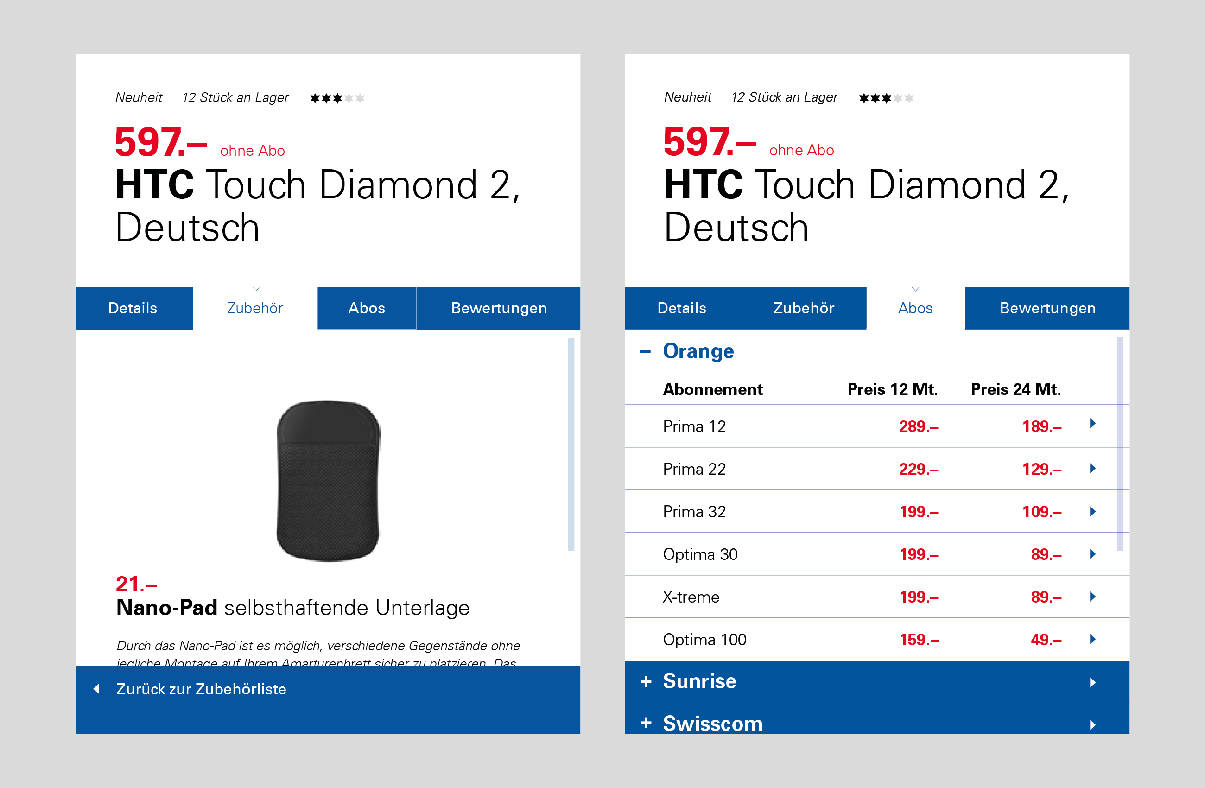Click the arrow in the X-treme row
This screenshot has height=788, width=1205.
pyautogui.click(x=1092, y=597)
